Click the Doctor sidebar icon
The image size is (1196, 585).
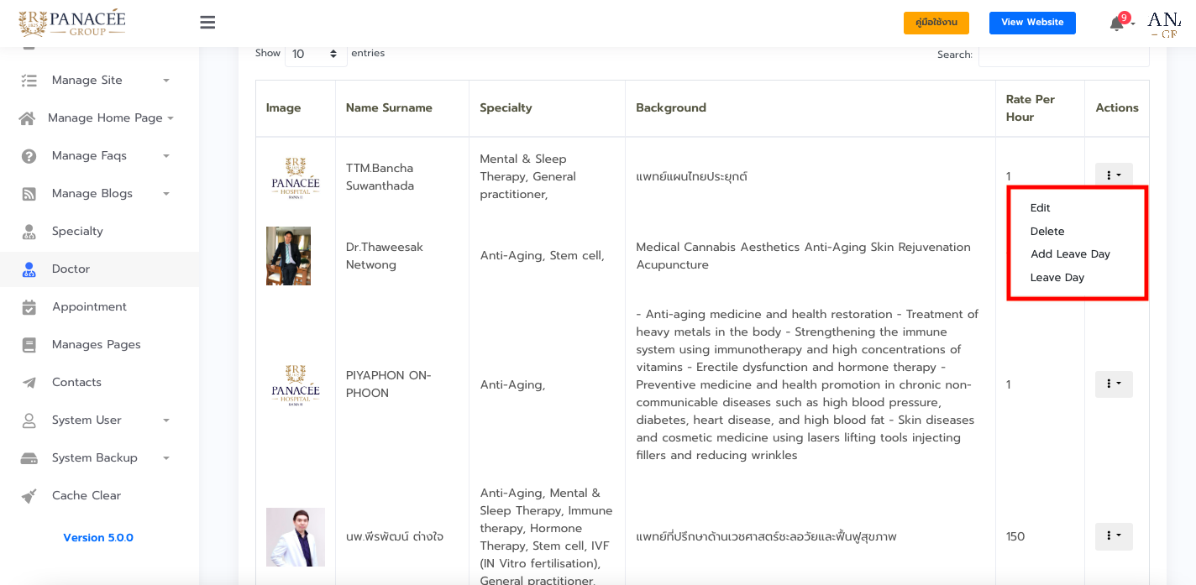(x=29, y=269)
